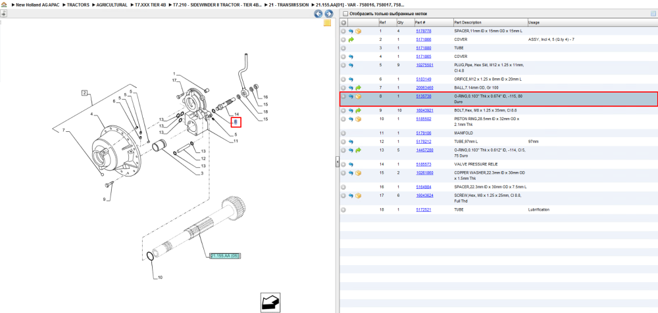Go to previous diagram with left arrow
The height and width of the screenshot is (313, 658).
(318, 14)
